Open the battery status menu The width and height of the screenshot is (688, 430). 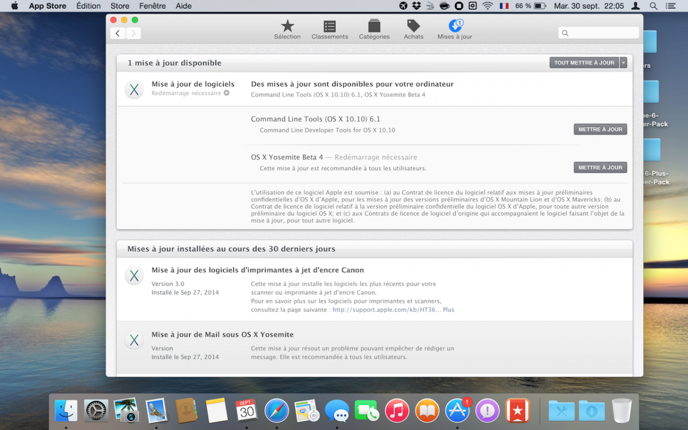tap(530, 6)
